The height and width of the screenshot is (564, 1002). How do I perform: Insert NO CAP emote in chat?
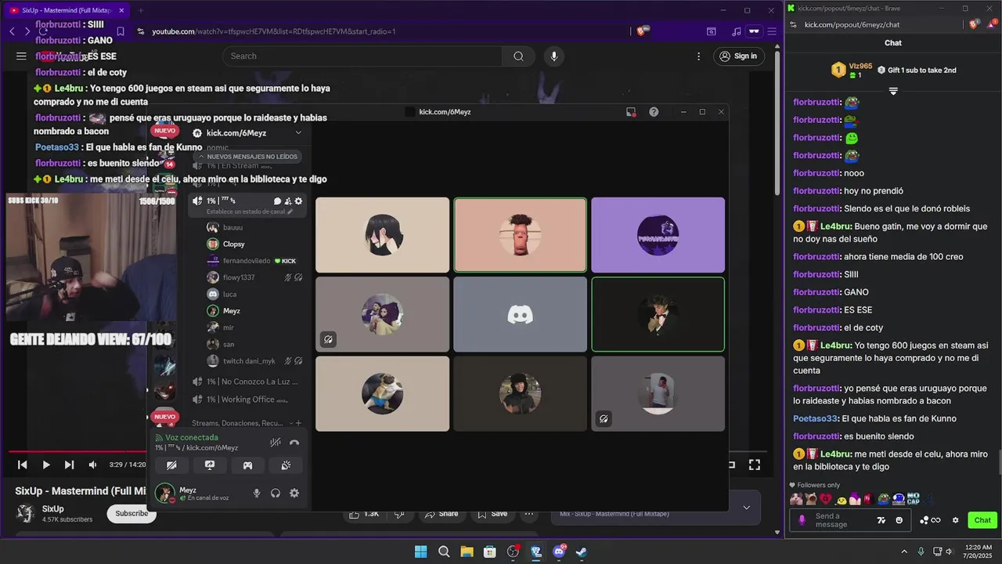click(913, 499)
